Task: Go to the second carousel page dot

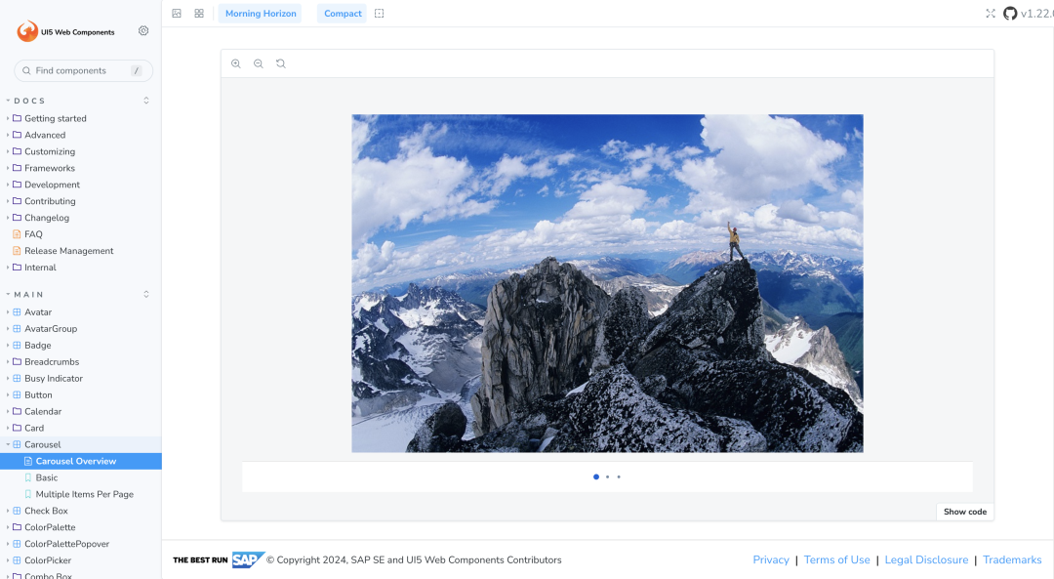Action: pos(608,476)
